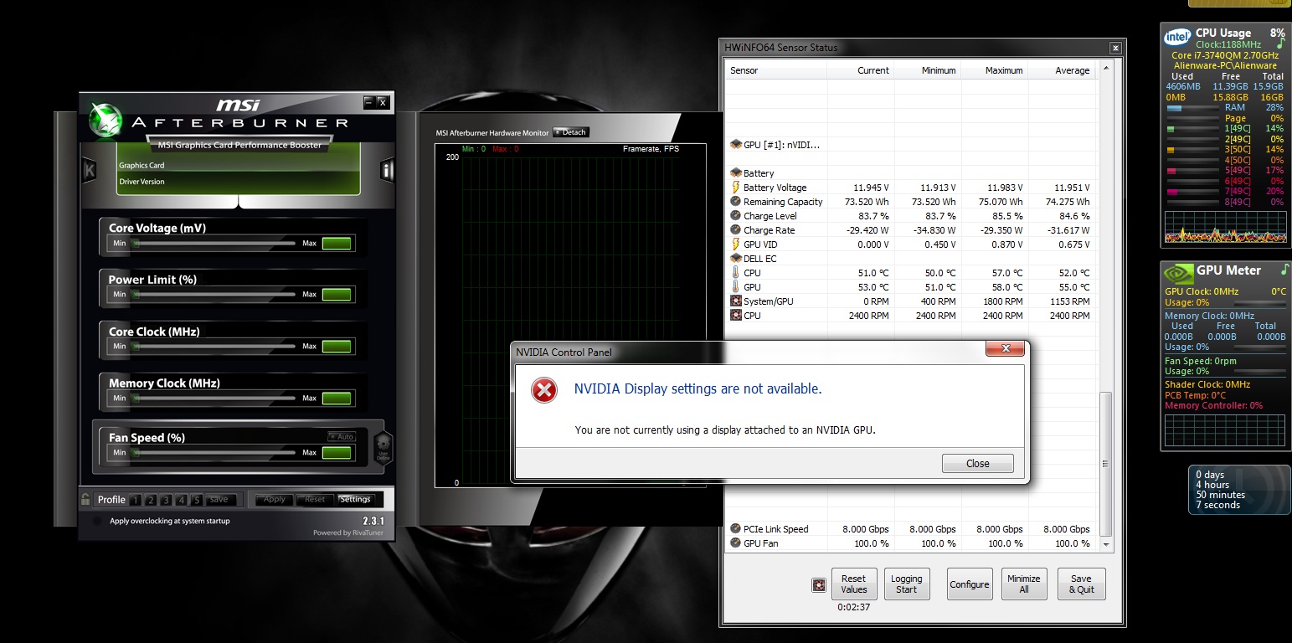1292x643 pixels.
Task: Click the red error icon in the NVIDIA dialog
Action: (x=544, y=389)
